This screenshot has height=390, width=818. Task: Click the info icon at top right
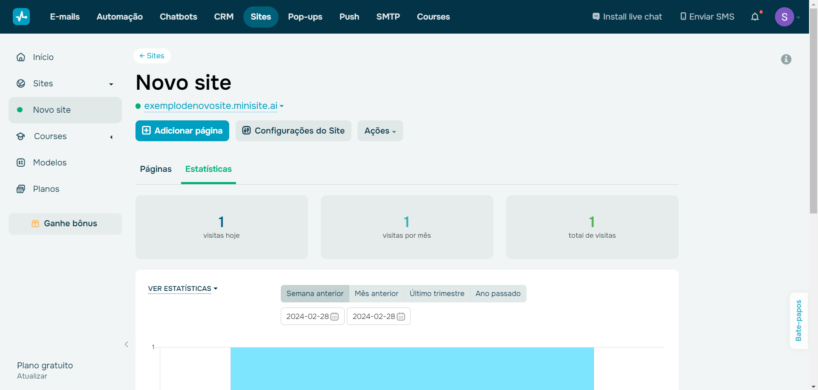point(786,59)
